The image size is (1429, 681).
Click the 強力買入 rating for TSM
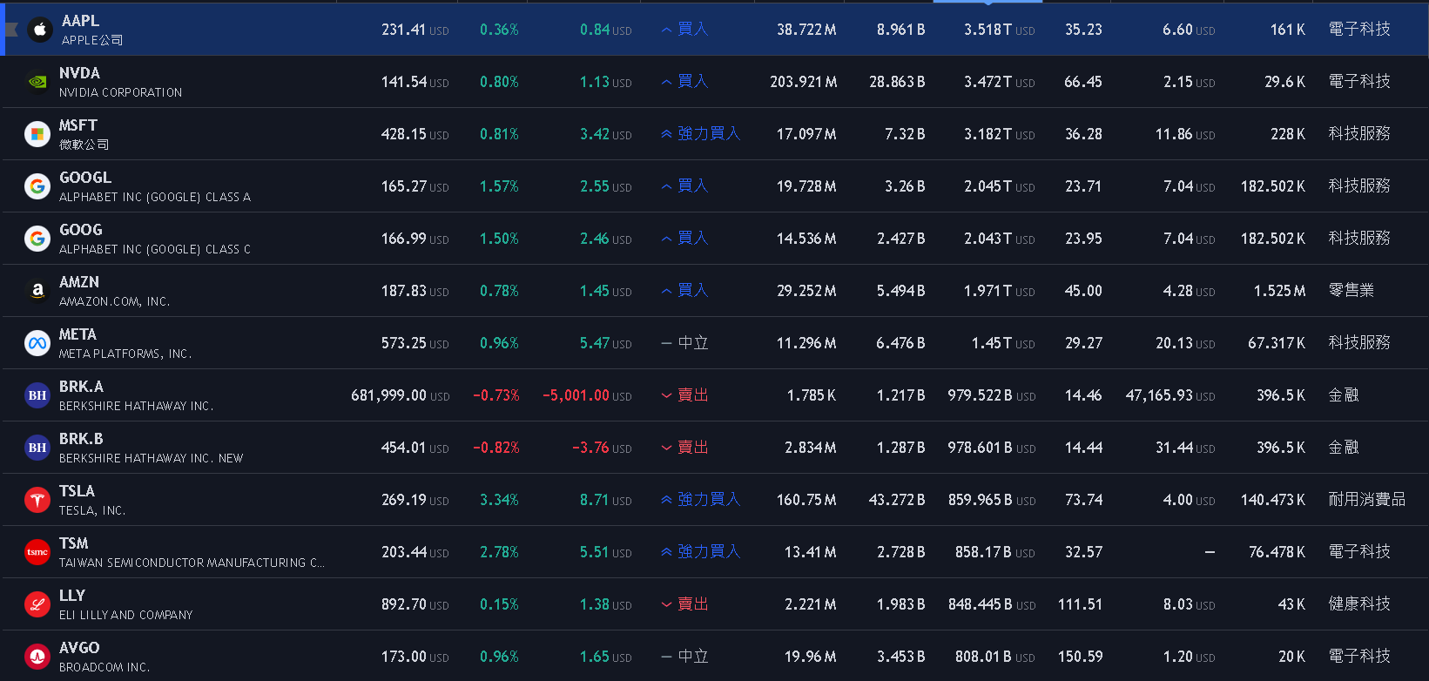[700, 552]
